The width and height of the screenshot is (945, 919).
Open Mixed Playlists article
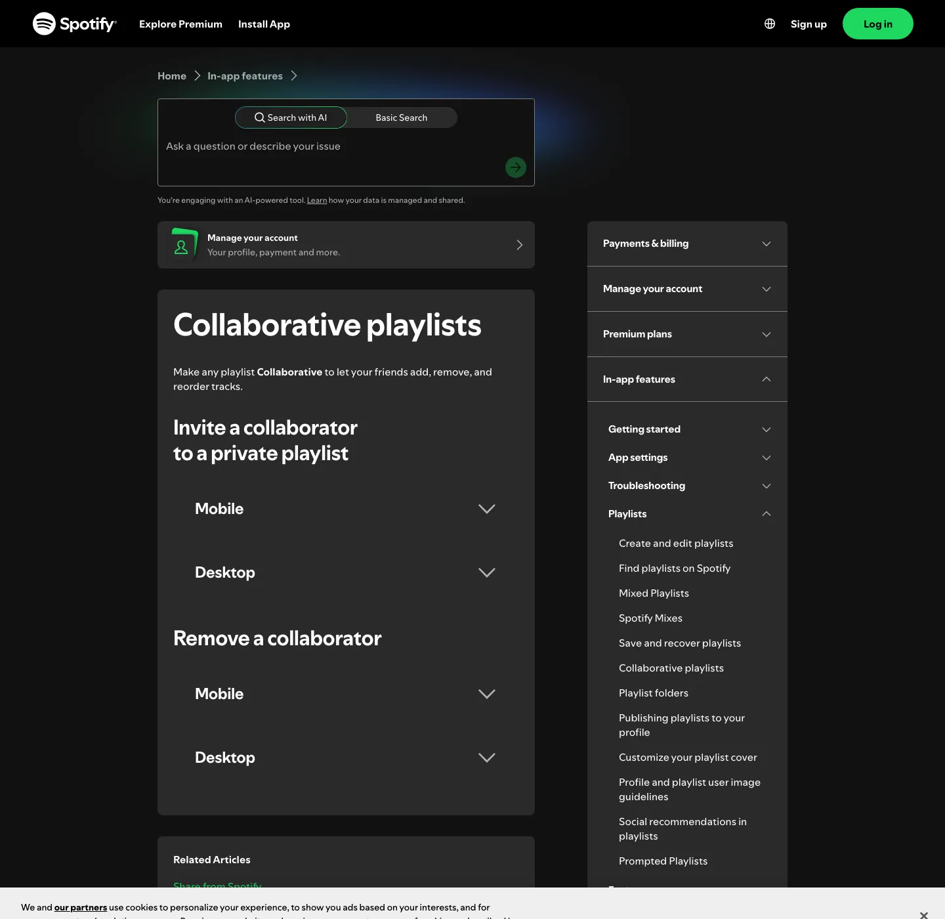pyautogui.click(x=654, y=593)
